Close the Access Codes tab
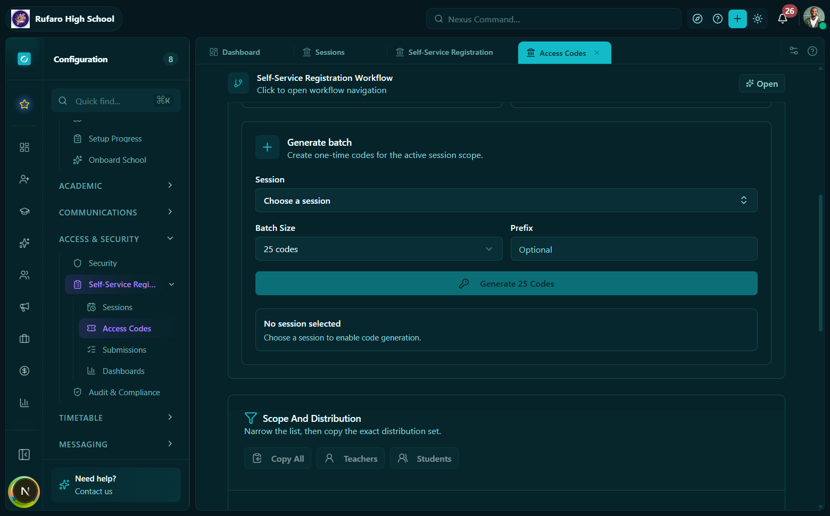Image resolution: width=830 pixels, height=516 pixels. tap(597, 53)
